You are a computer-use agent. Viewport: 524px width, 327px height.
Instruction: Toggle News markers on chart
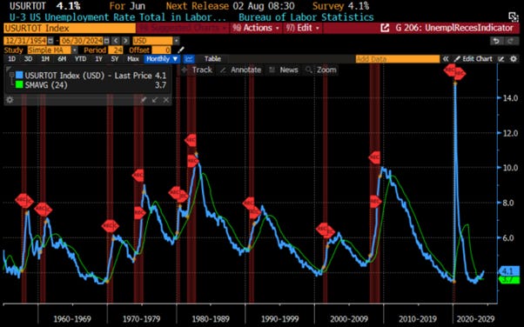tap(284, 70)
